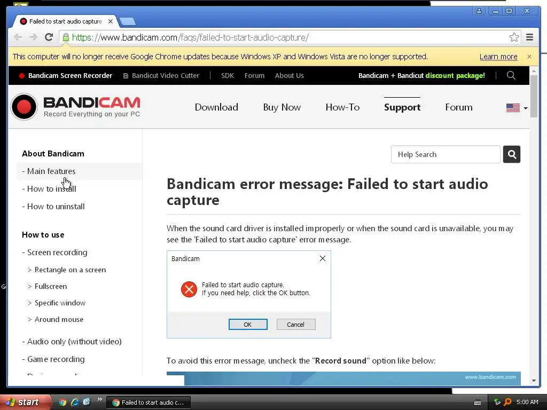Click the Chrome reload page icon

point(49,37)
